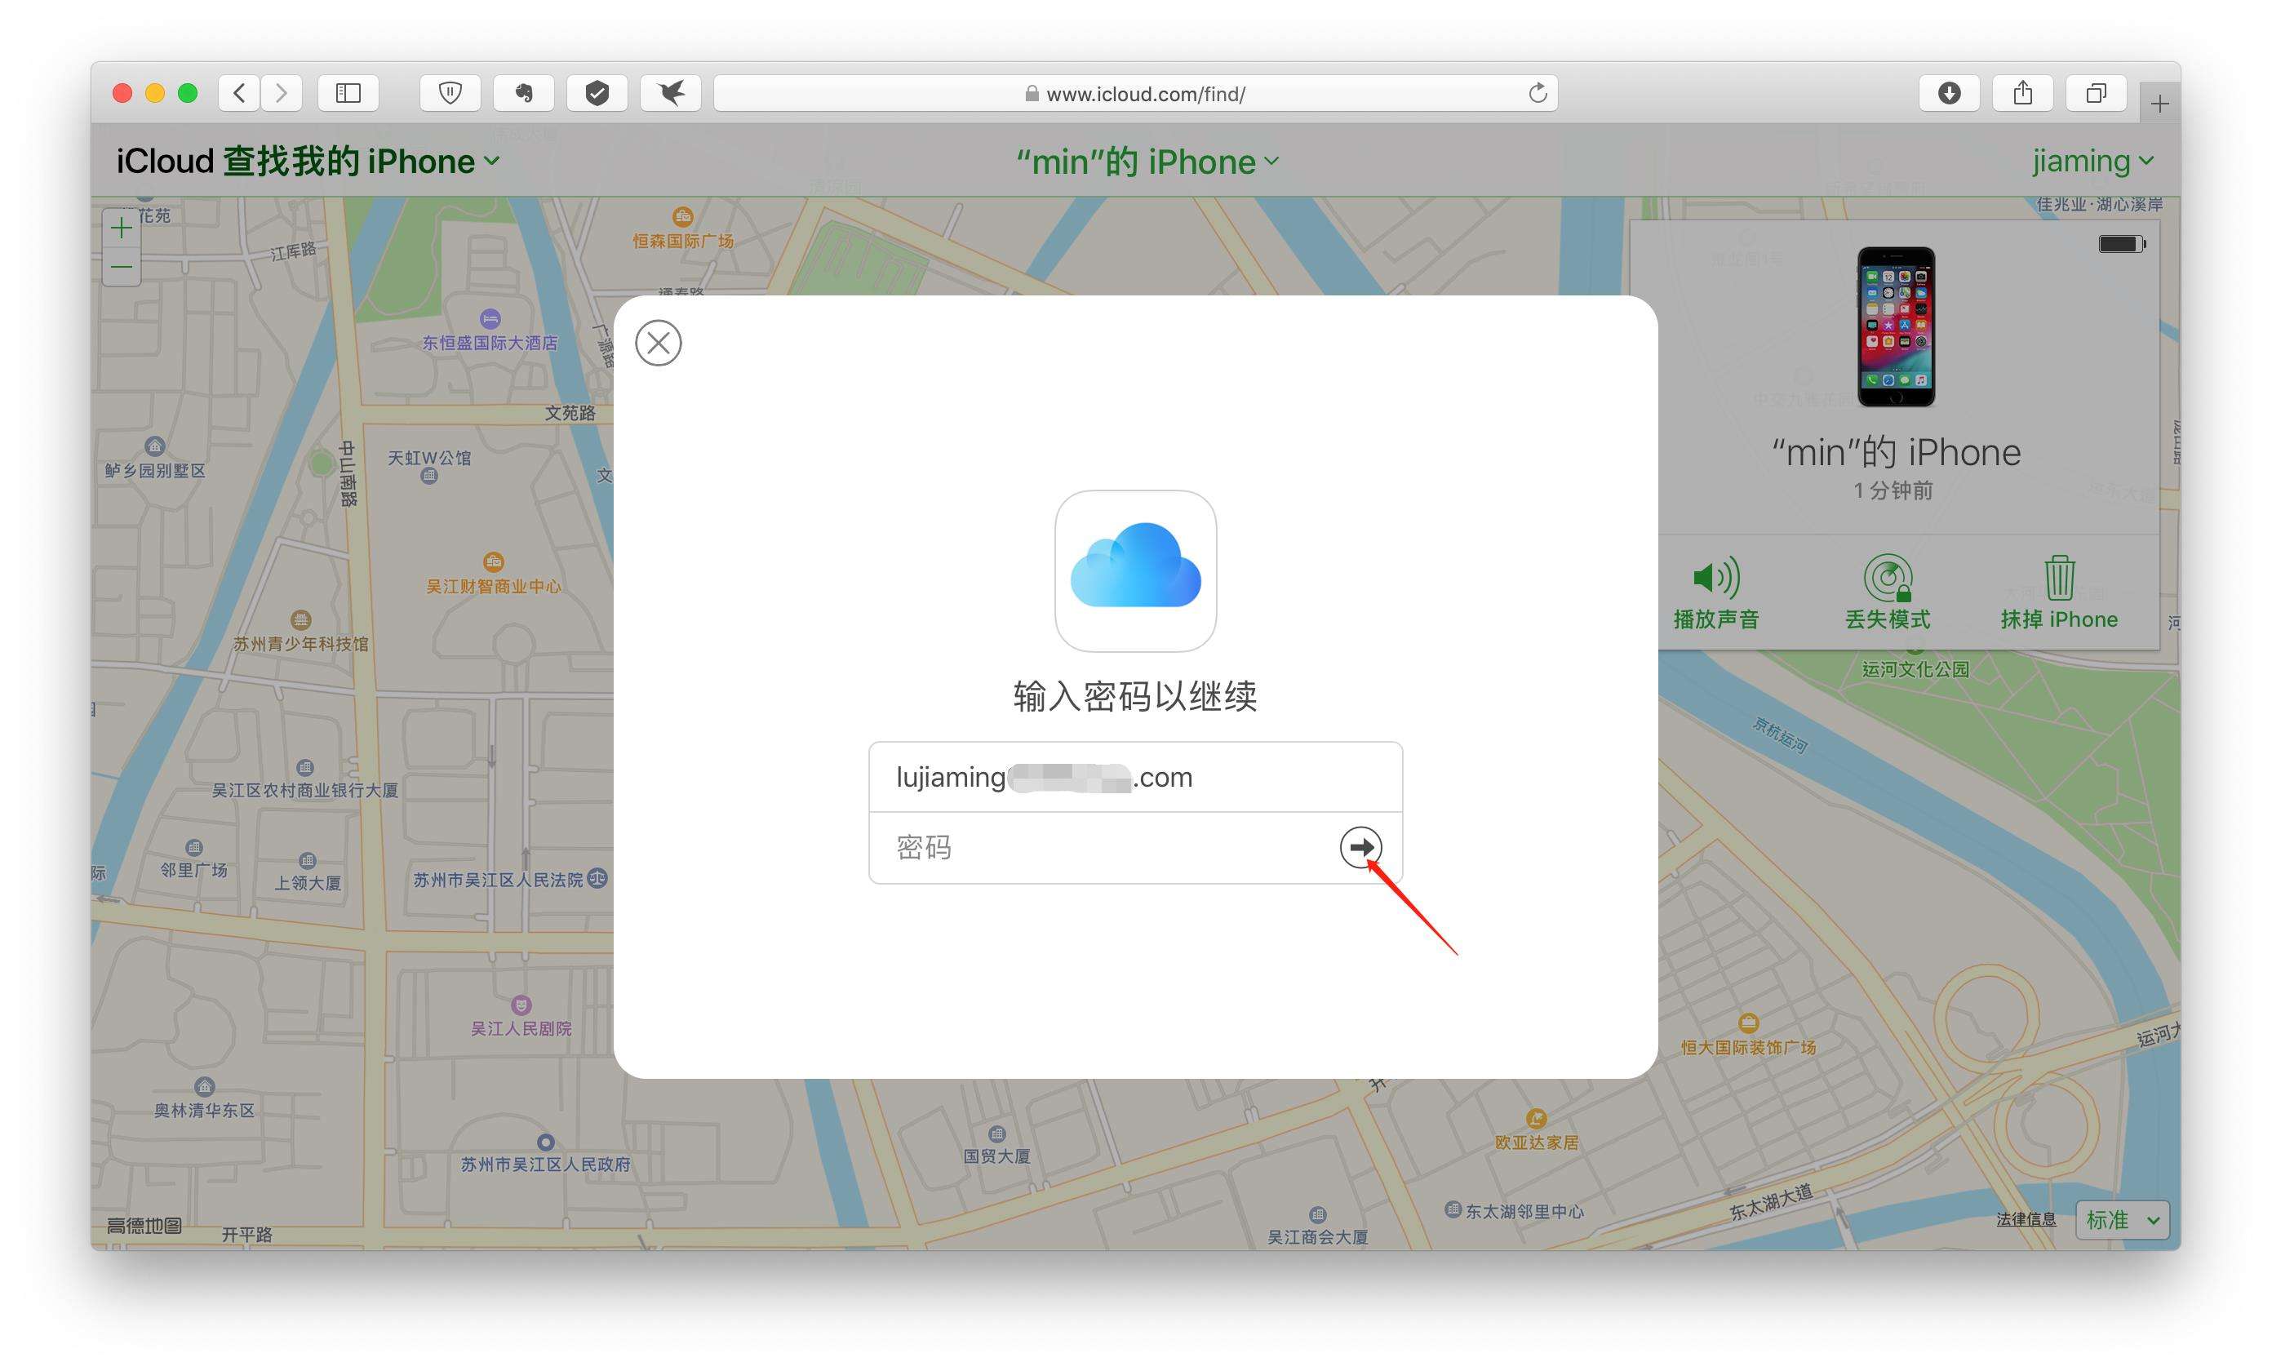Open the shield privacy extension icon
Image resolution: width=2272 pixels, height=1371 pixels.
click(450, 93)
